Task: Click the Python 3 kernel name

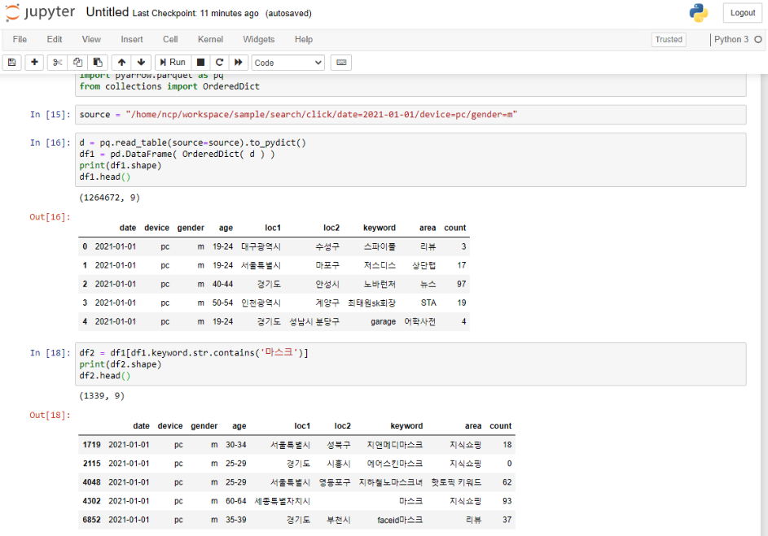Action: (731, 40)
